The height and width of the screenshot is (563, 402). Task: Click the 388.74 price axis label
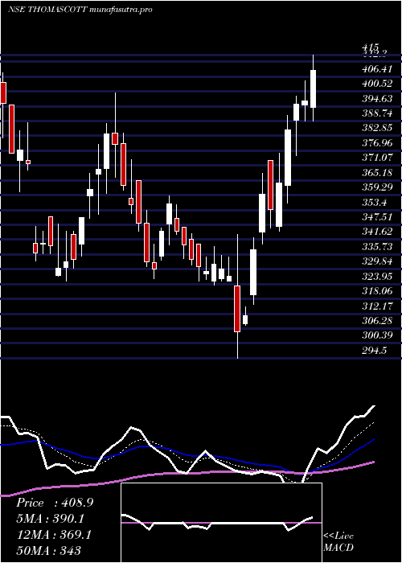(376, 113)
